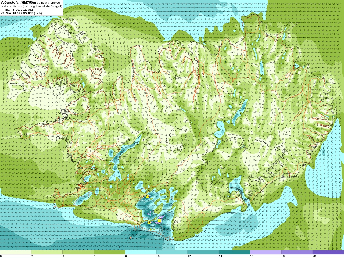The height and width of the screenshot is (258, 344).
Task: Pick the 2–4 m/s light green legend swatch
Action: point(47,252)
